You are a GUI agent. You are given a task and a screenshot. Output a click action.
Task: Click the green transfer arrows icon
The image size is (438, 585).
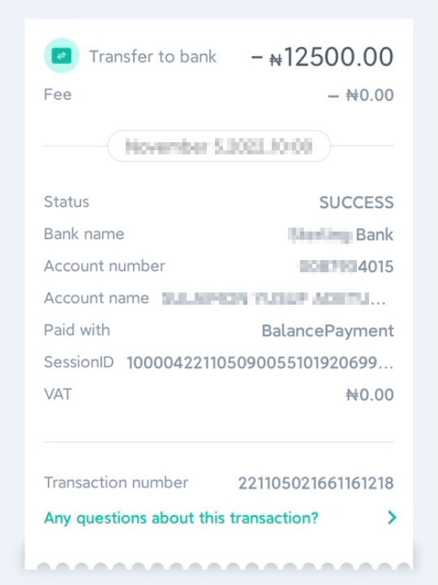point(62,56)
